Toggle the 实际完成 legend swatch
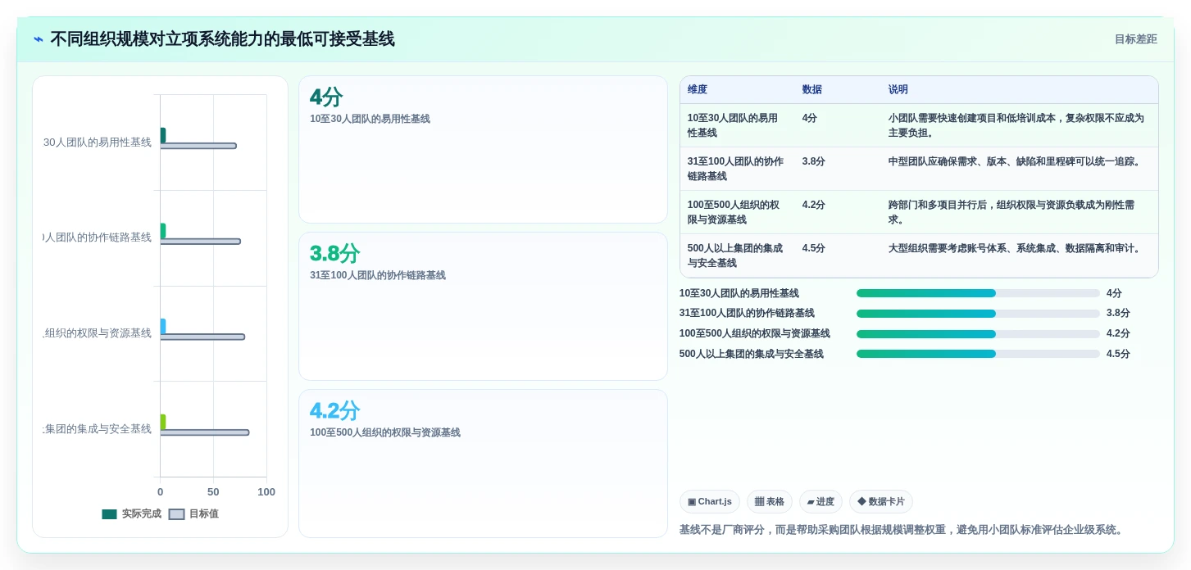 (x=109, y=514)
